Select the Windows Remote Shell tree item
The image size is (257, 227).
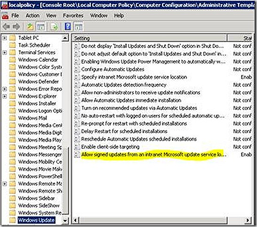tap(40, 191)
